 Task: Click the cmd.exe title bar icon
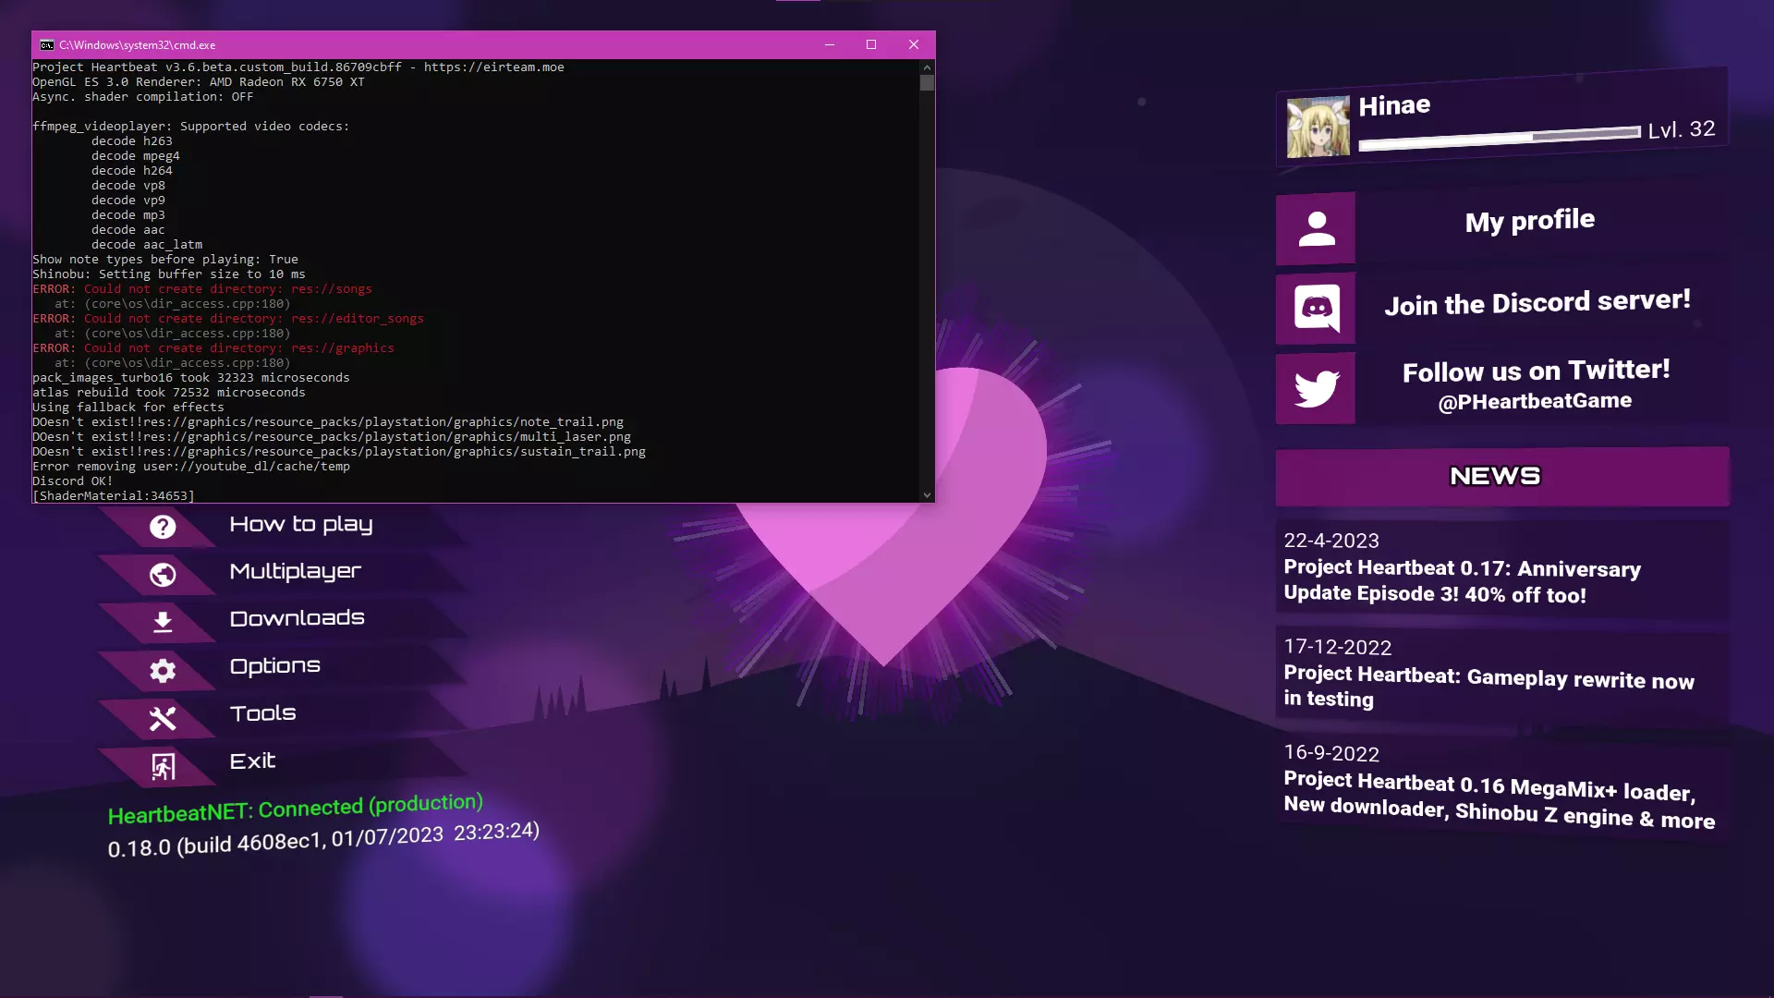tap(46, 44)
